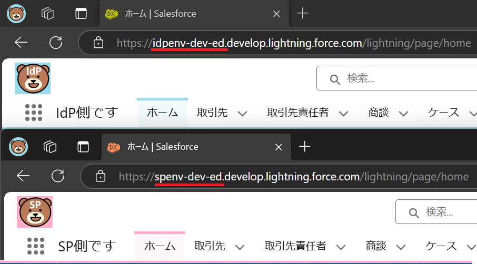Close the Salesforce tab in IdP window

click(276, 14)
